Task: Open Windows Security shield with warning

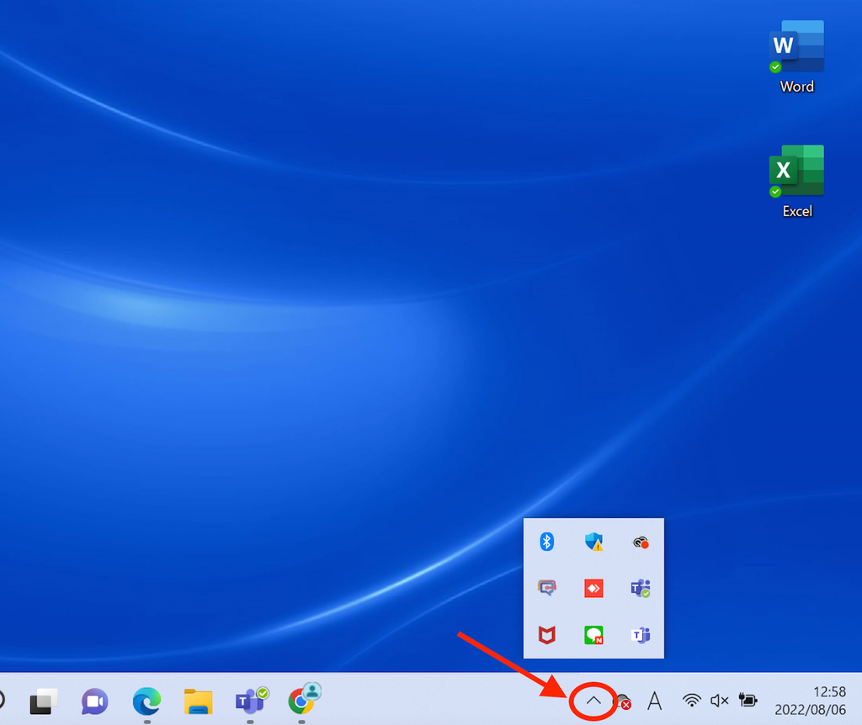Action: click(593, 542)
